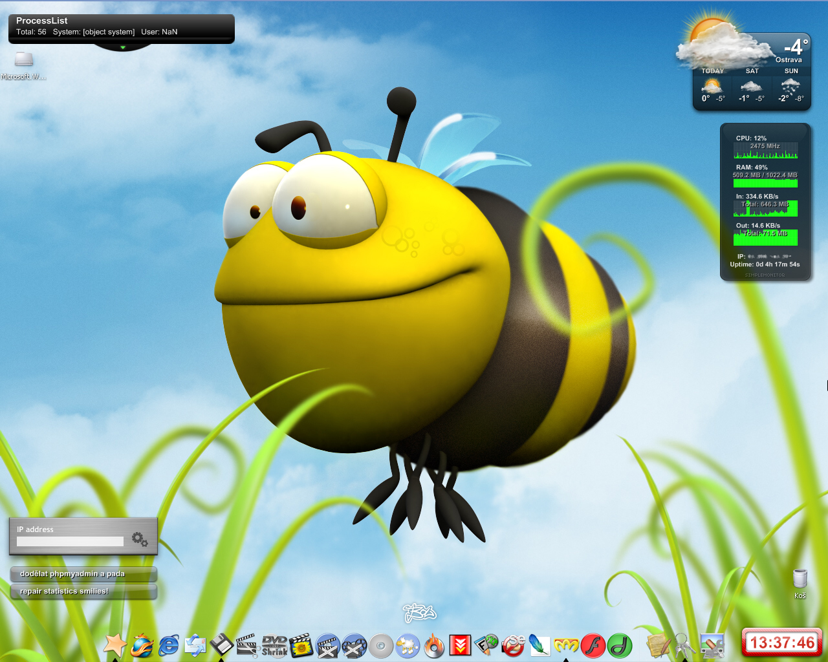This screenshot has width=828, height=662.
Task: Open the blue clapperboard X icon
Action: click(x=328, y=645)
